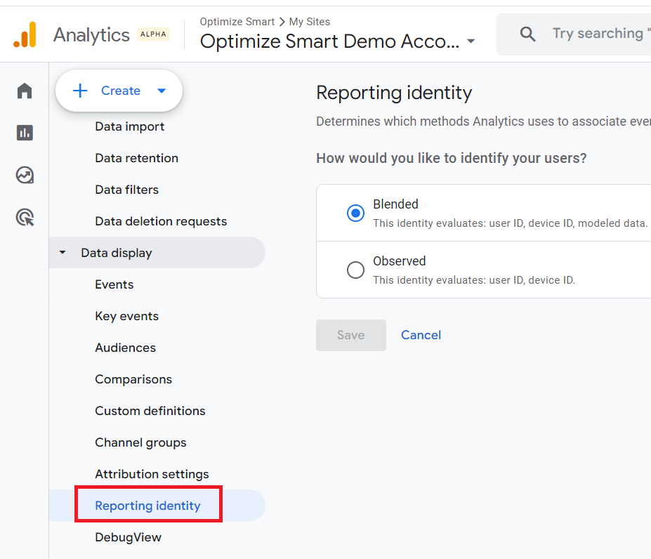Open Key events page
This screenshot has height=559, width=651.
(x=126, y=316)
